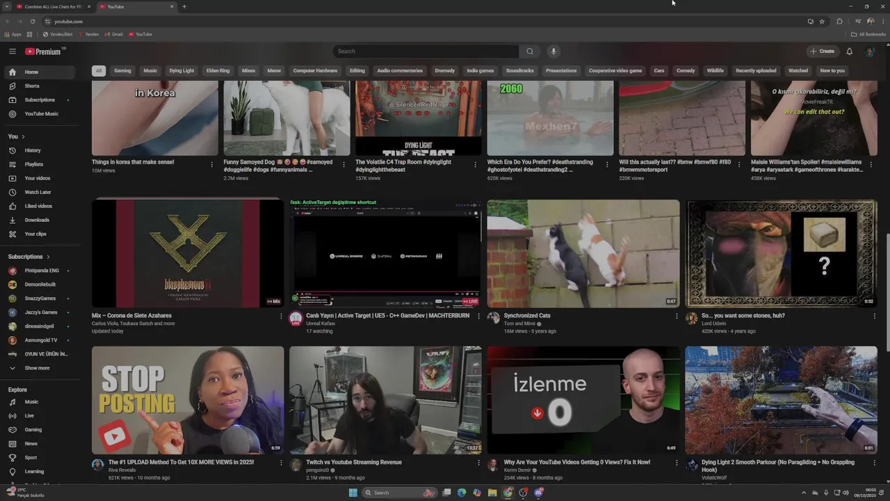890x501 pixels.
Task: Open the account avatar menu
Action: [x=869, y=51]
